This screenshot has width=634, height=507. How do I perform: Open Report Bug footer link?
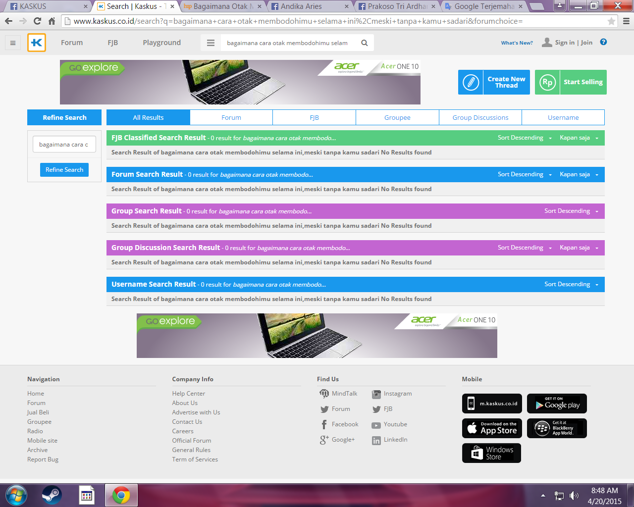[43, 459]
